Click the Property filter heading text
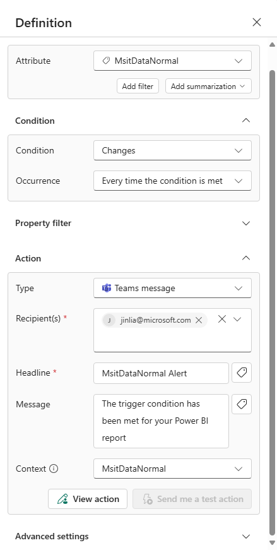The width and height of the screenshot is (277, 550). (x=43, y=223)
